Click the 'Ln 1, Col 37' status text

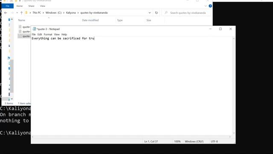(151, 142)
